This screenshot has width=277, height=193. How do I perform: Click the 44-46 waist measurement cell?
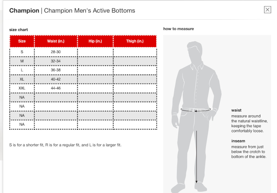(x=56, y=88)
